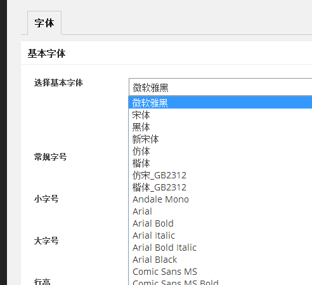Choose the Arial font option

click(x=220, y=211)
